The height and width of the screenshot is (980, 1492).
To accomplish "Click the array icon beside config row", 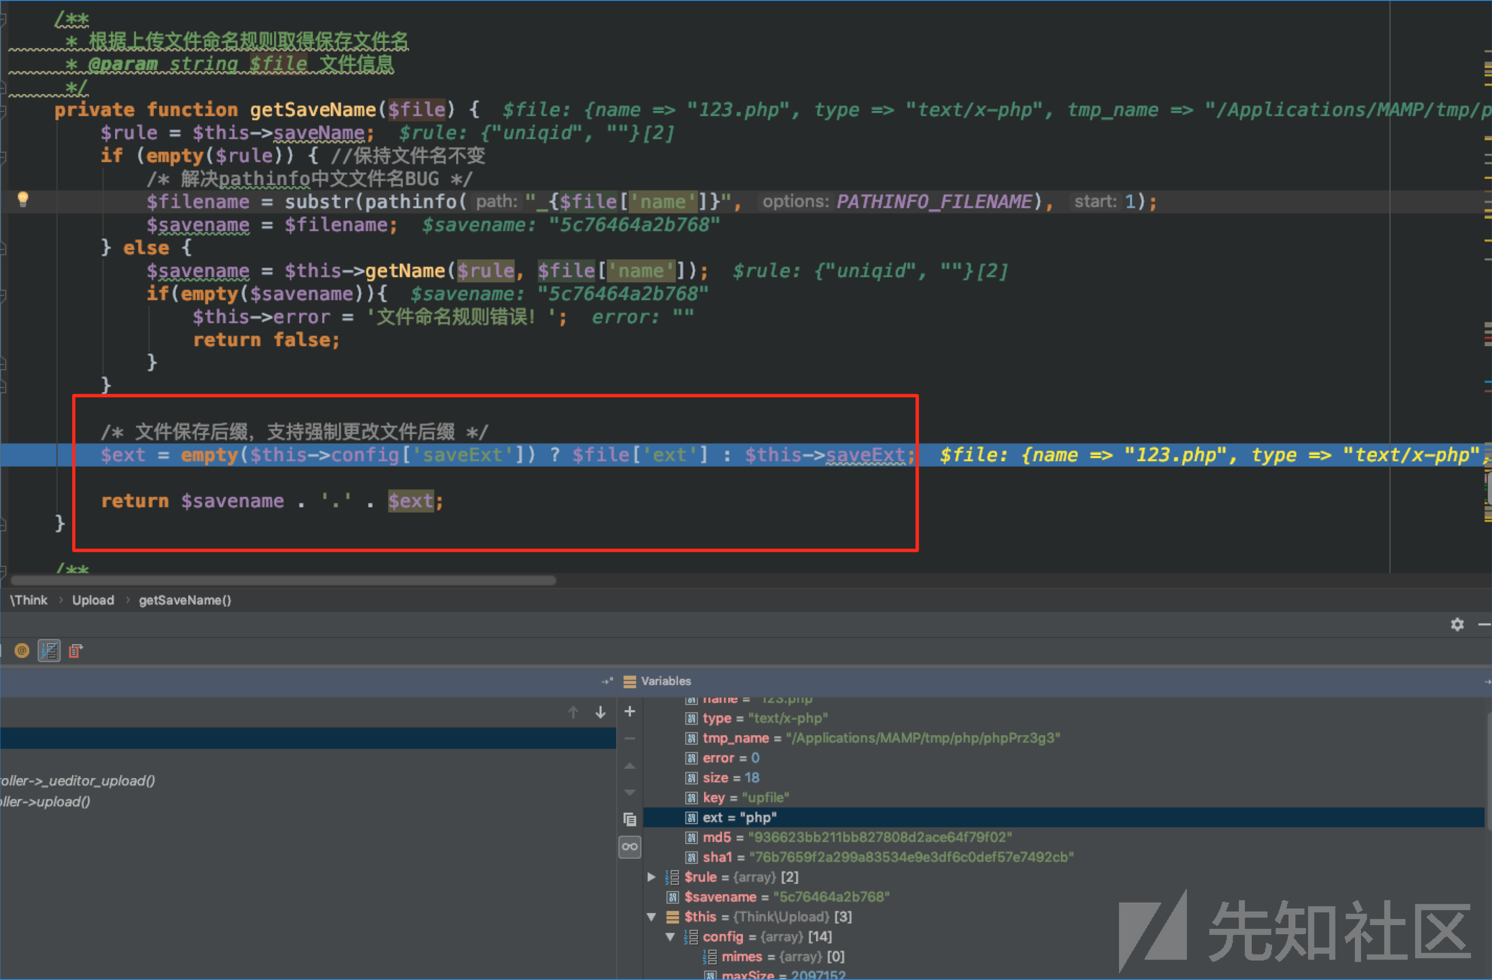I will pos(691,938).
